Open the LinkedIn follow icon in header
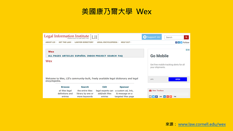The width and height of the screenshot is (233, 131). (x=179, y=42)
